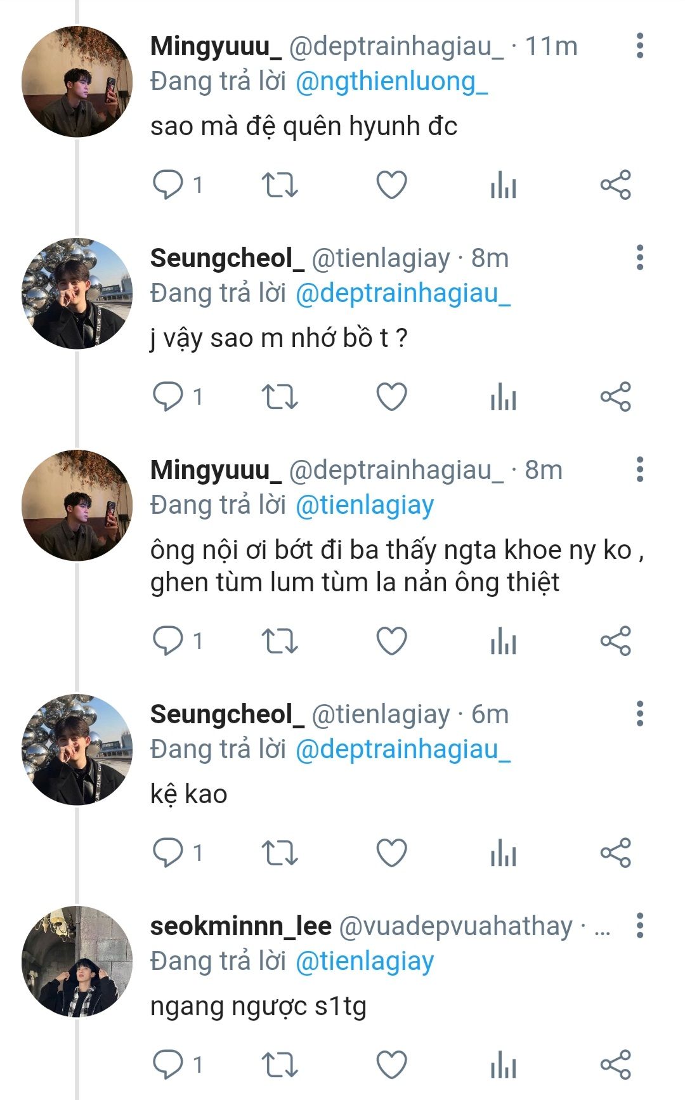
Task: Reply to the "sao mà đệ quên hyunh đc" tweet
Action: pyautogui.click(x=168, y=185)
